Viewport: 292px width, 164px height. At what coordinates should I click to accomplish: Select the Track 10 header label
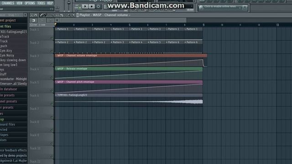point(35,149)
